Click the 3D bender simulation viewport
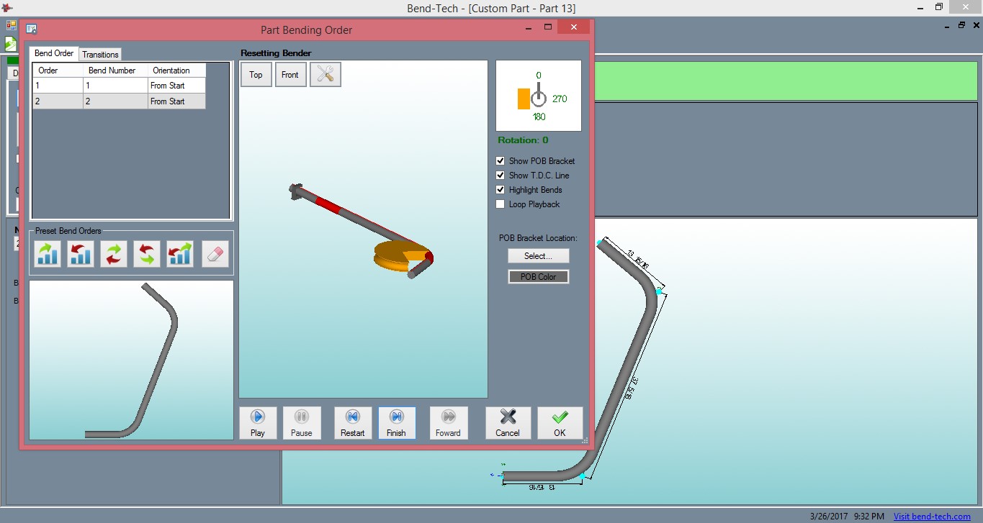The width and height of the screenshot is (983, 523). point(363,230)
